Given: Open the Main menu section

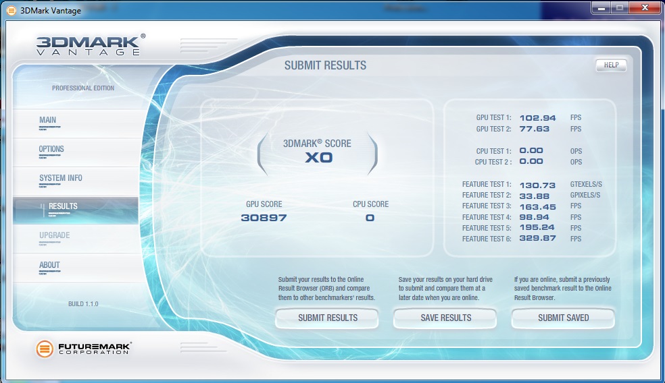Looking at the screenshot, I should click(76, 123).
